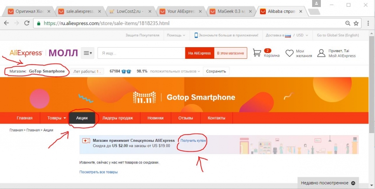Click the Лет работы store badge

(x=87, y=71)
